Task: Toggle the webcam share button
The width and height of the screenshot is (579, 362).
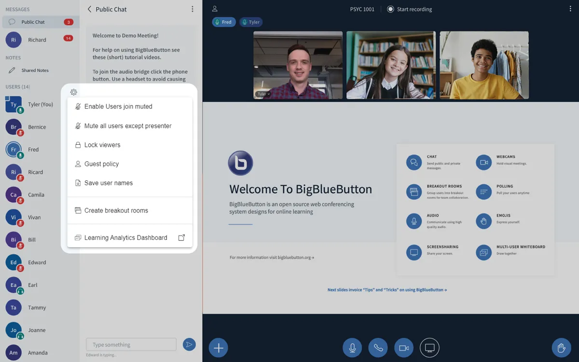Action: pos(404,348)
